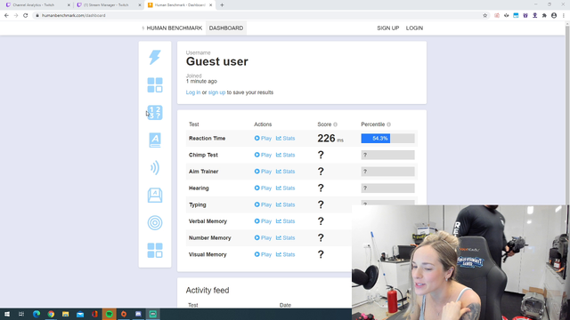This screenshot has width=570, height=320.
Task: Switch to the Channel Analytics - Twitch tab
Action: click(37, 5)
